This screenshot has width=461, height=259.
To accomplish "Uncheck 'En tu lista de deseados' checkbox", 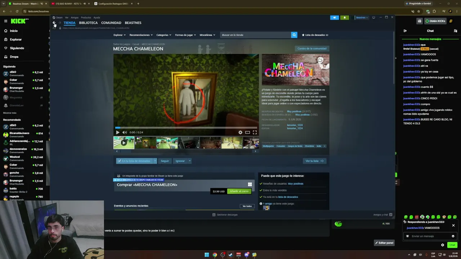I will pos(120,161).
